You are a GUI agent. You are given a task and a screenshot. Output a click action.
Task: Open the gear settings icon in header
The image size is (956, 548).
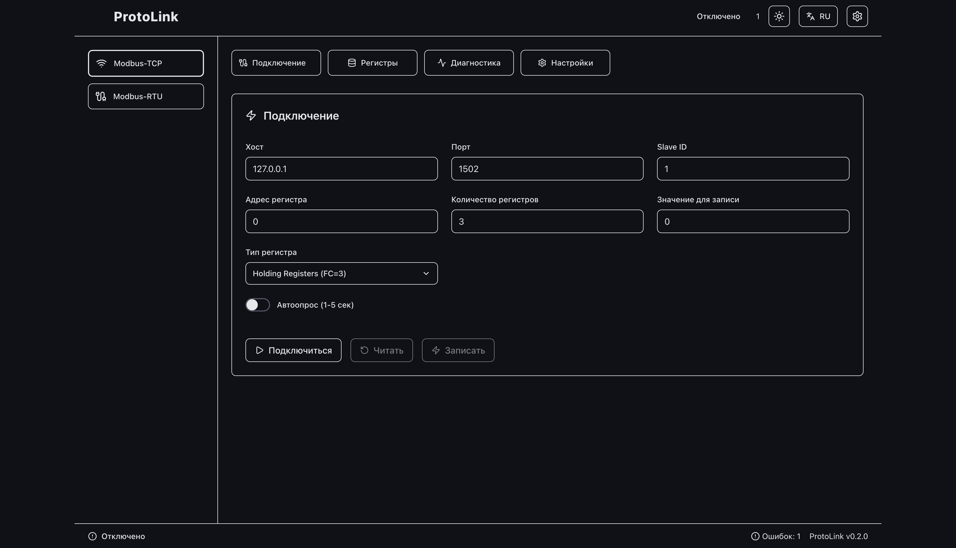click(x=857, y=16)
